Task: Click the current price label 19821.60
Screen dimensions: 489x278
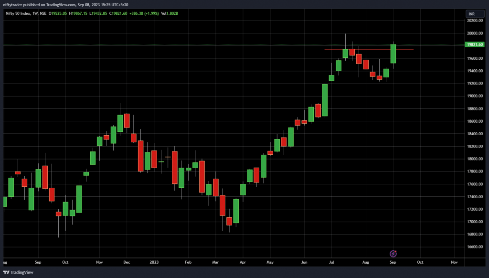Action: pyautogui.click(x=475, y=44)
